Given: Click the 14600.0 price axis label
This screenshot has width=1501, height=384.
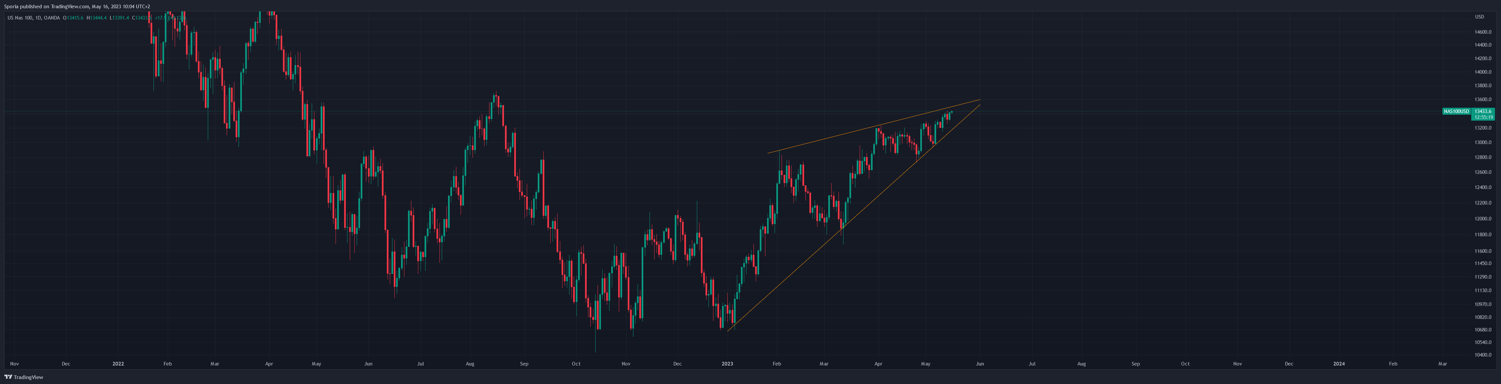Looking at the screenshot, I should coord(1483,32).
